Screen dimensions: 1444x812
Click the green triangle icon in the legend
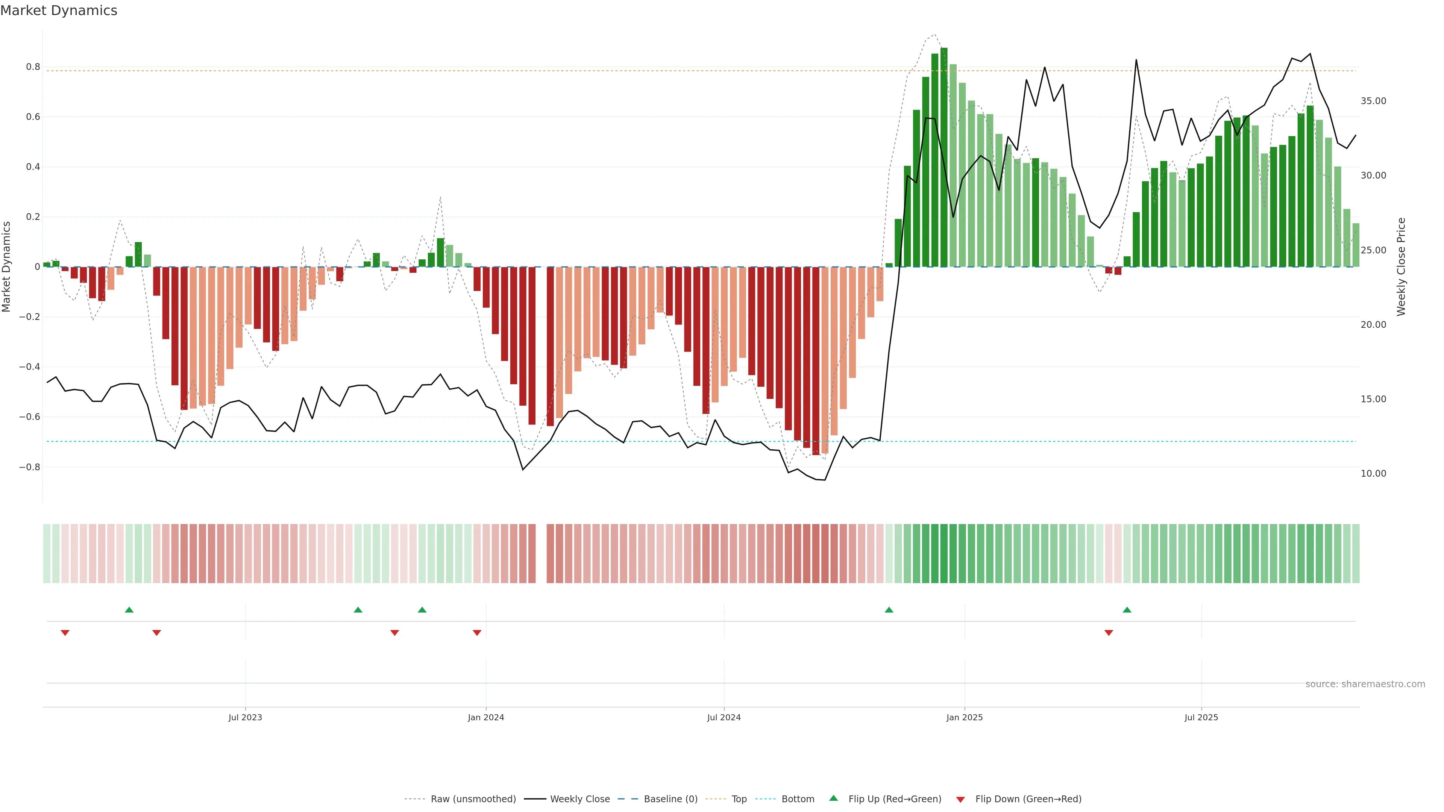point(834,798)
